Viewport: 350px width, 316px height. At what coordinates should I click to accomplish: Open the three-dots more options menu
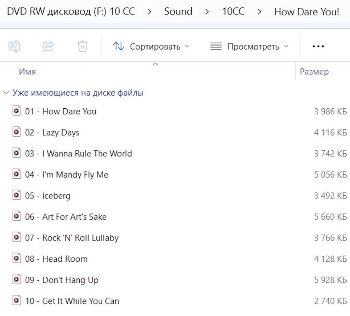tap(318, 46)
